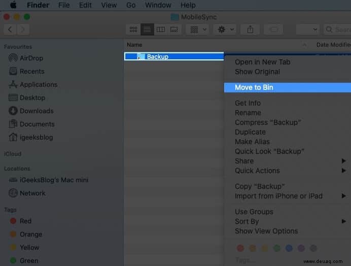Filter by Green tag in sidebar
Viewport: 351px width, 266px height.
pyautogui.click(x=24, y=260)
